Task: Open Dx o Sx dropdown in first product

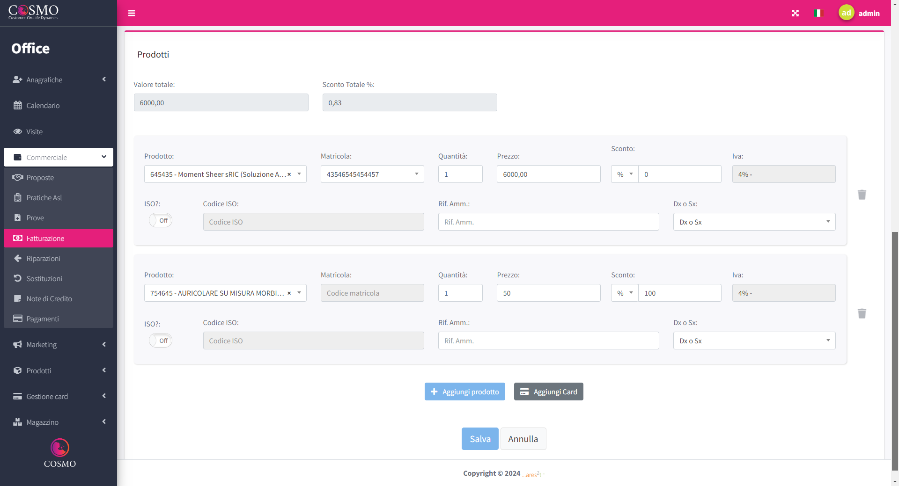Action: (754, 222)
